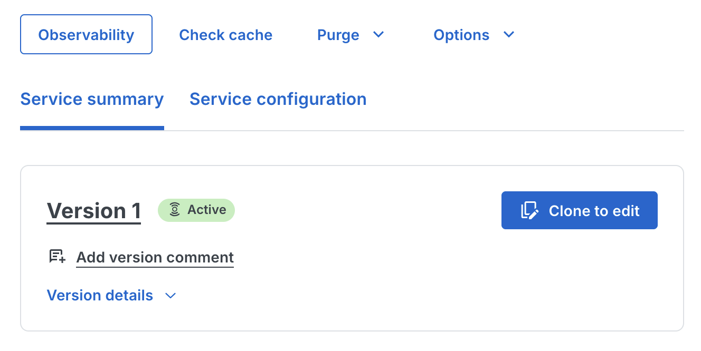Expand the Version details section
This screenshot has height=351, width=701.
pyautogui.click(x=100, y=295)
